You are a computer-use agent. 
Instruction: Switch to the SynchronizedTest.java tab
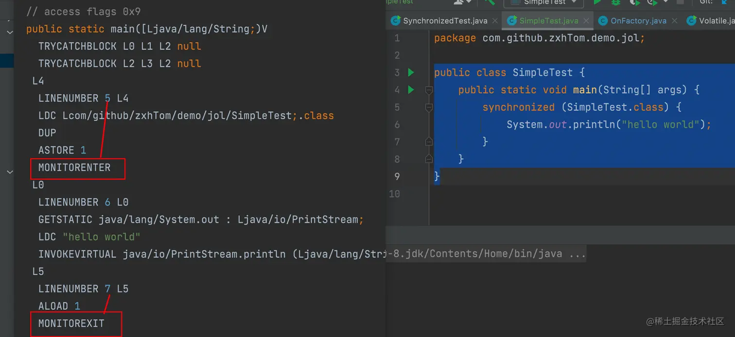[x=445, y=21]
